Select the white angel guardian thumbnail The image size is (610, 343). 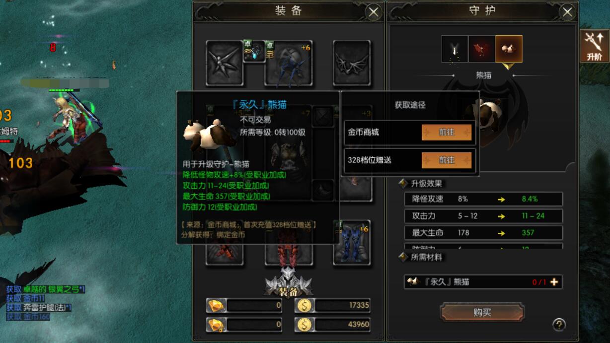point(455,49)
